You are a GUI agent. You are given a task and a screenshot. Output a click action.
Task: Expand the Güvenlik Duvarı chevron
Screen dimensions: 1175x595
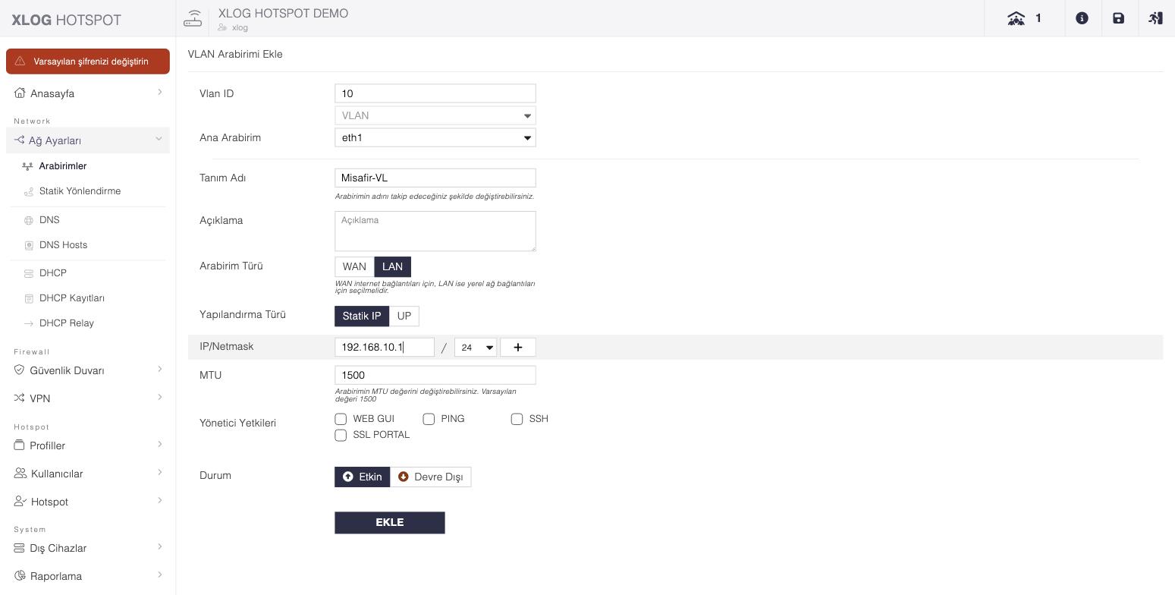159,370
